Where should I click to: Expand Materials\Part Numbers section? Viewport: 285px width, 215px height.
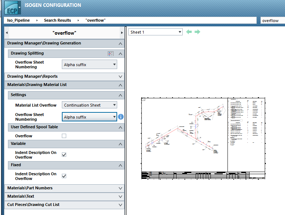coord(120,188)
